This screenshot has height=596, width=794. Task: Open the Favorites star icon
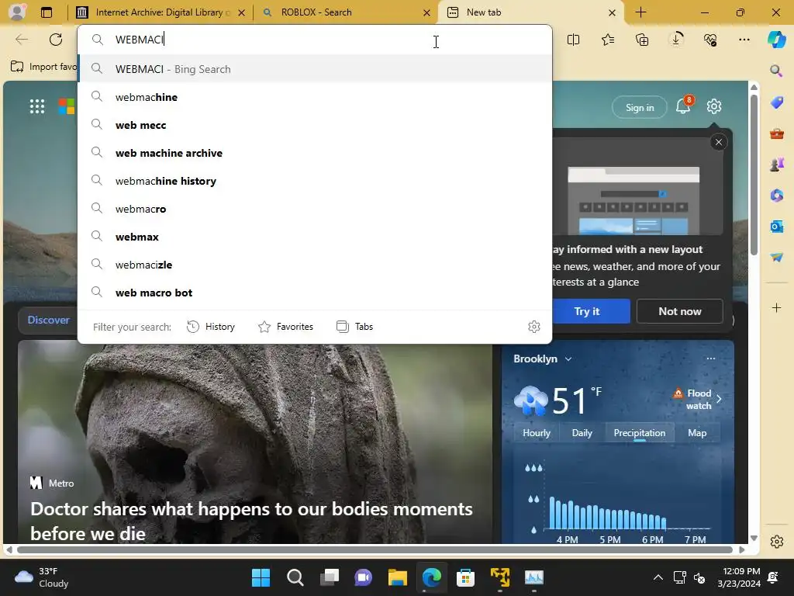click(608, 40)
